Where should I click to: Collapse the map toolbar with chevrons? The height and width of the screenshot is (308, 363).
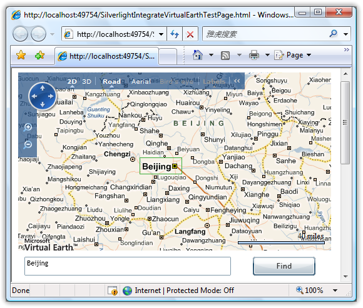pos(237,81)
